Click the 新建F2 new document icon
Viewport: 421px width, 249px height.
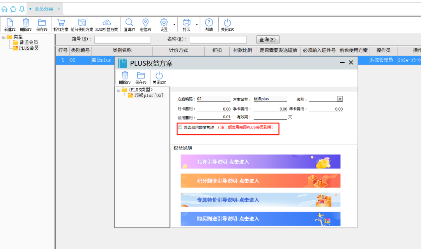pyautogui.click(x=10, y=23)
